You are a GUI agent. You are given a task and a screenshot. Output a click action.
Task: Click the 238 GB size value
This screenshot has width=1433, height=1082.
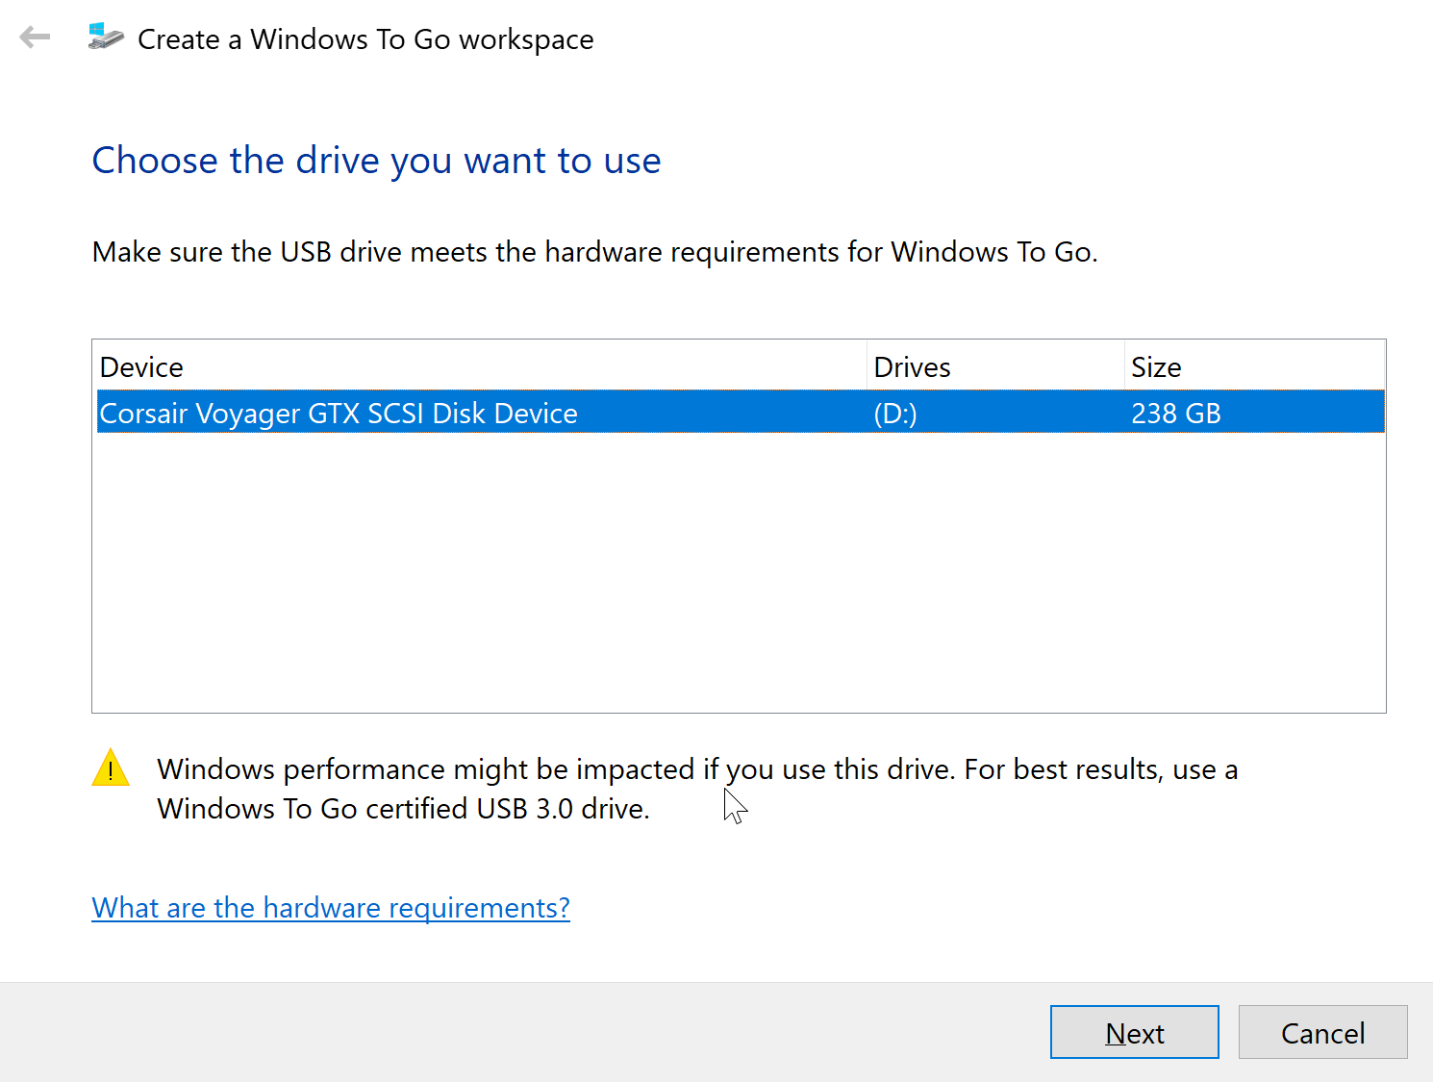click(1176, 414)
